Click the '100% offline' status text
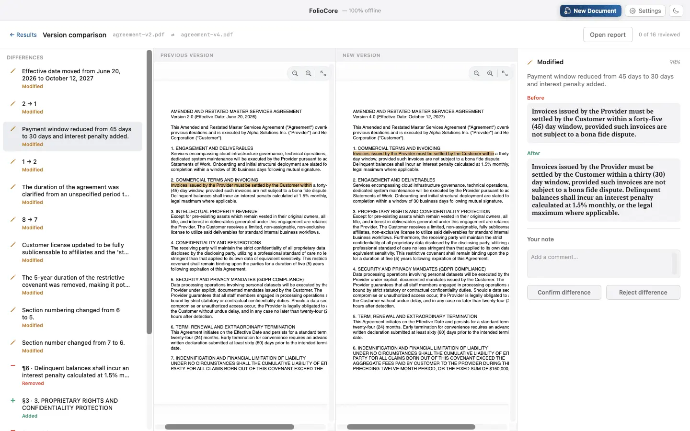The height and width of the screenshot is (431, 690). coord(365,11)
